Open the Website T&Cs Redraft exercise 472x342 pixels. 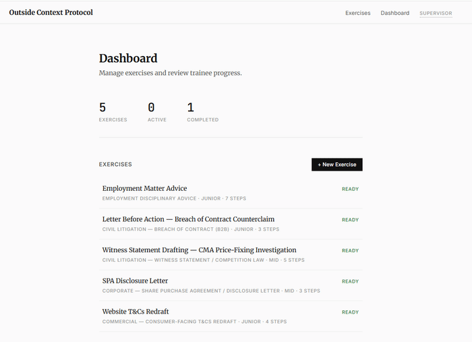[136, 312]
